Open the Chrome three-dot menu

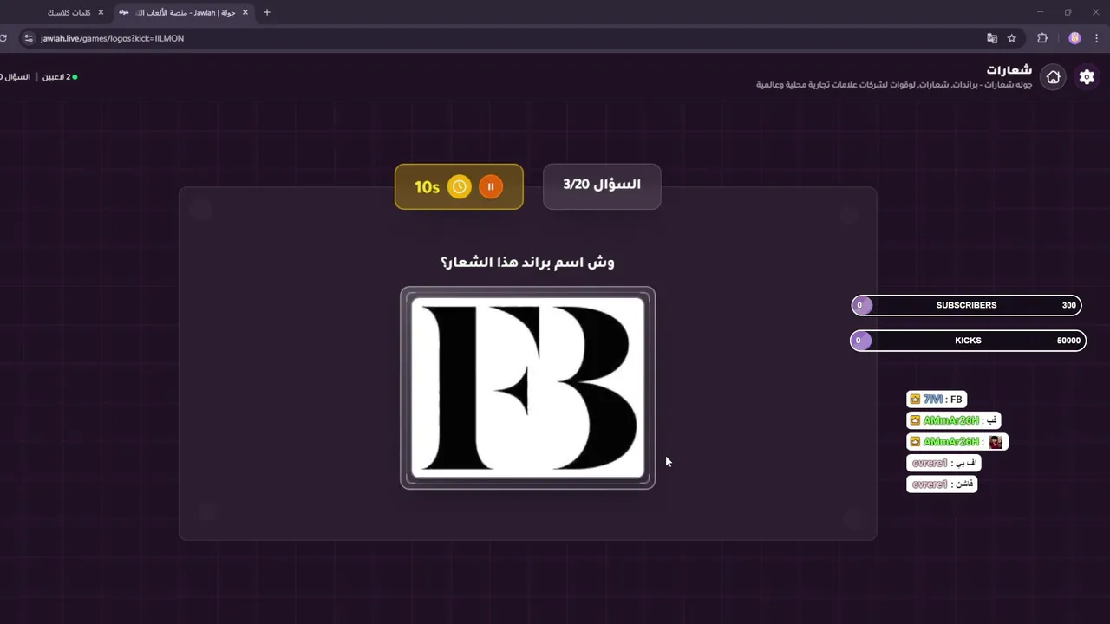1098,38
